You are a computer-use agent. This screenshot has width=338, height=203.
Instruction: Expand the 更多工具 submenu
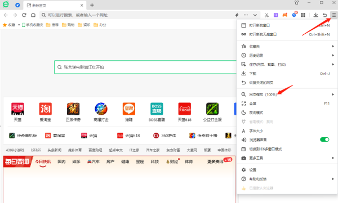287,158
